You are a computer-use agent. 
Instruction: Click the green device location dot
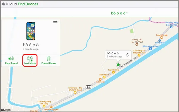(x=118, y=65)
